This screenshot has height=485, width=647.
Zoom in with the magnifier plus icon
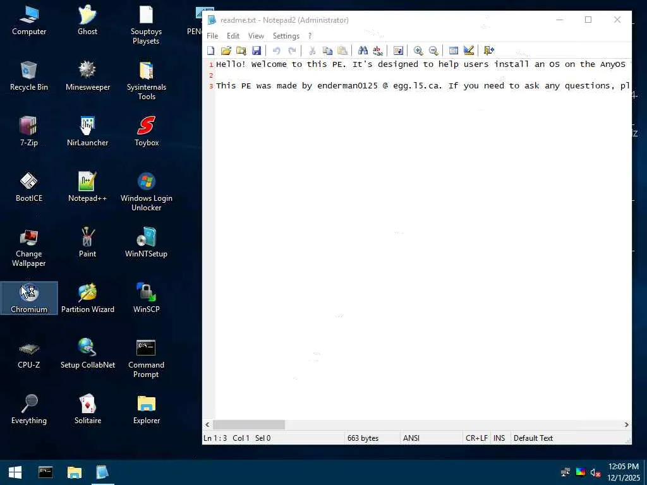pos(418,51)
